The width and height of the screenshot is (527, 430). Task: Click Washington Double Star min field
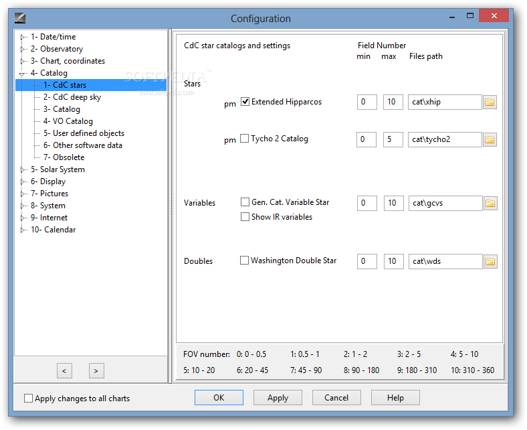click(x=367, y=261)
